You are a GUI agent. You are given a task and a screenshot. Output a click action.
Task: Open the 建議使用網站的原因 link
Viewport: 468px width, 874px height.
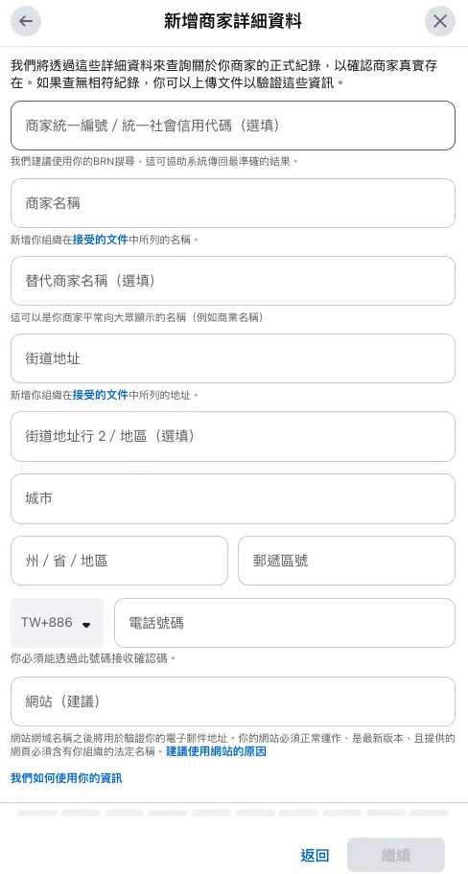pyautogui.click(x=216, y=751)
